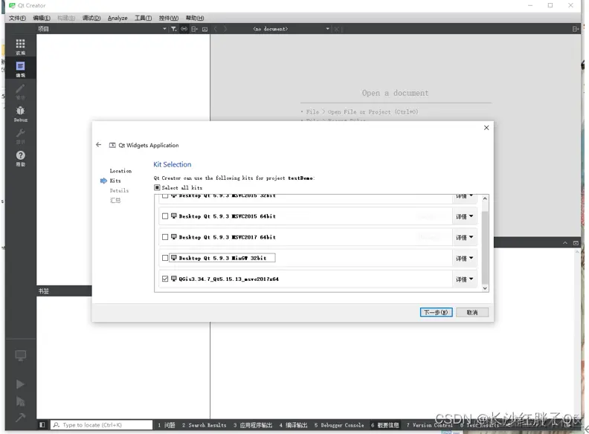Open the Debug menu
The width and height of the screenshot is (589, 434).
[x=91, y=18]
